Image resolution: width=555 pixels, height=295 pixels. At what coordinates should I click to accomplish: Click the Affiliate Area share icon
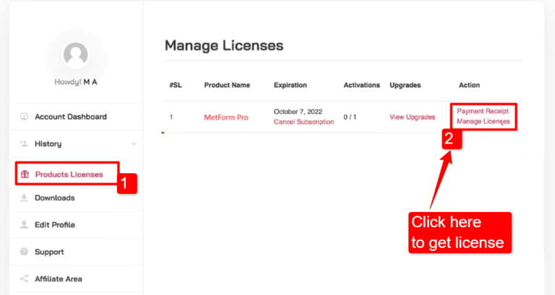(24, 279)
